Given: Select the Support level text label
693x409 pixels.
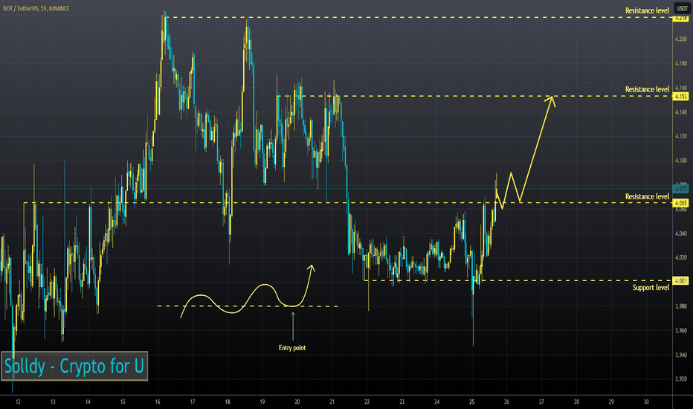Looking at the screenshot, I should point(651,287).
